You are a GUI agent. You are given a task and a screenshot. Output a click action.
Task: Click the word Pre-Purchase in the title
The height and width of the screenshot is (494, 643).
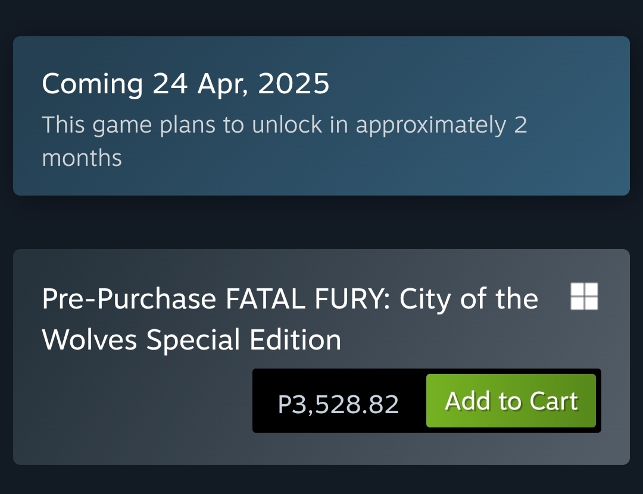pyautogui.click(x=129, y=299)
